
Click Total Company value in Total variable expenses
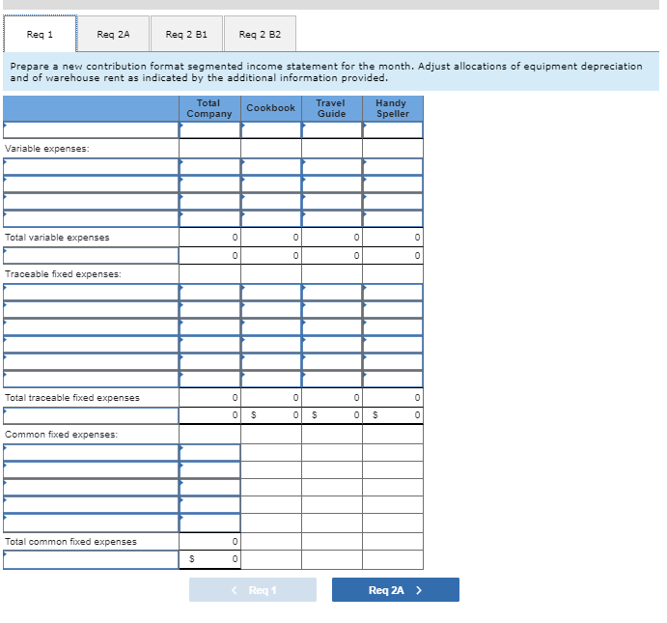click(210, 238)
